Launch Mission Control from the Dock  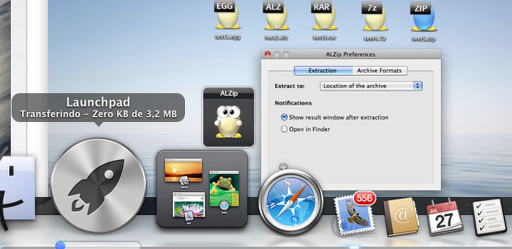pyautogui.click(x=202, y=188)
